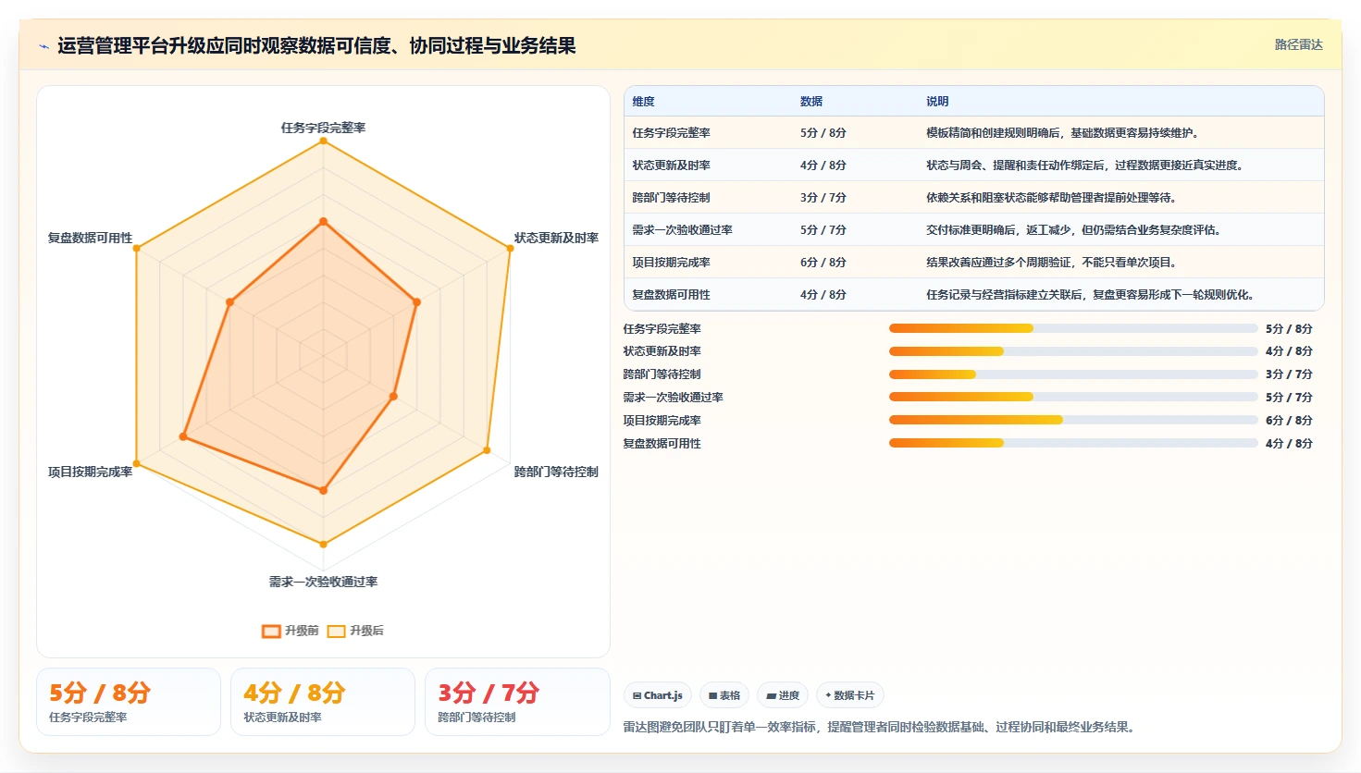This screenshot has width=1361, height=773.
Task: Open the 5分 / 8分 任务字段完整率 data card
Action: coord(129,702)
